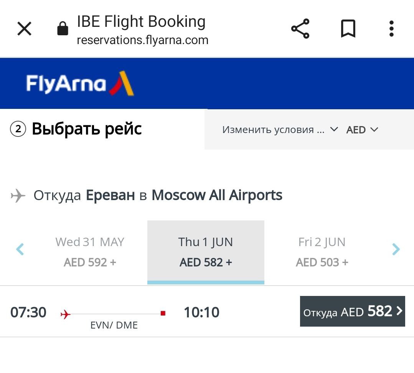Tap the step 2 circle indicator
Viewport: 414px width, 373px height.
tap(18, 129)
